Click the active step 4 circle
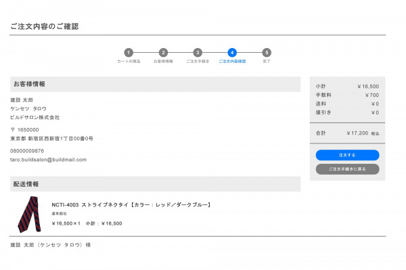 point(232,53)
